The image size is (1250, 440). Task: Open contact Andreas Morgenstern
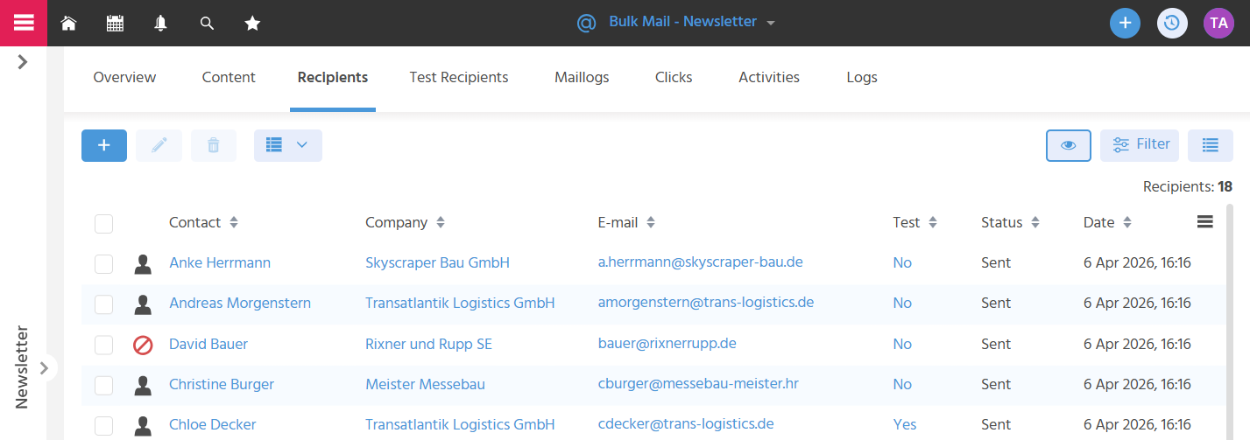point(240,303)
